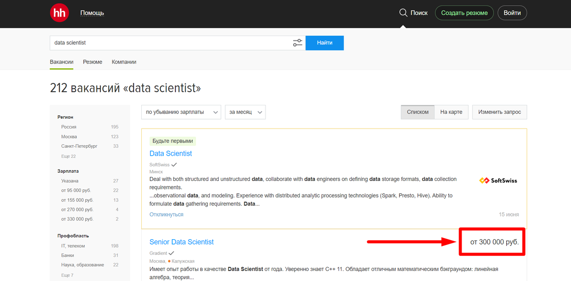Viewport: 571px width, 281px height.
Task: Click the 15 июня posting date
Action: point(509,215)
